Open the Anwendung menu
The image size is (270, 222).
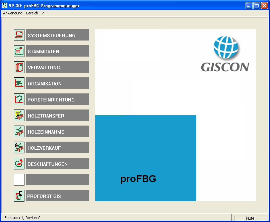click(x=12, y=13)
